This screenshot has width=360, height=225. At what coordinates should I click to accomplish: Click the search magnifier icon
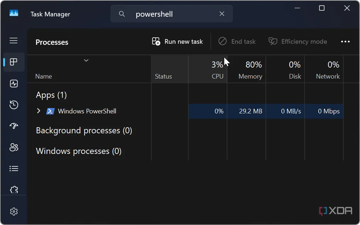(122, 14)
